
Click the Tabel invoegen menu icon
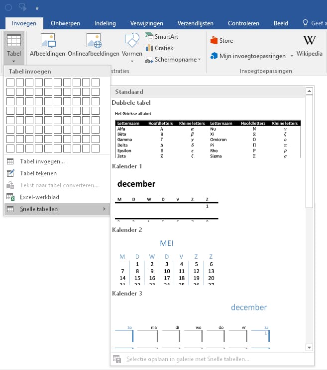coord(10,161)
